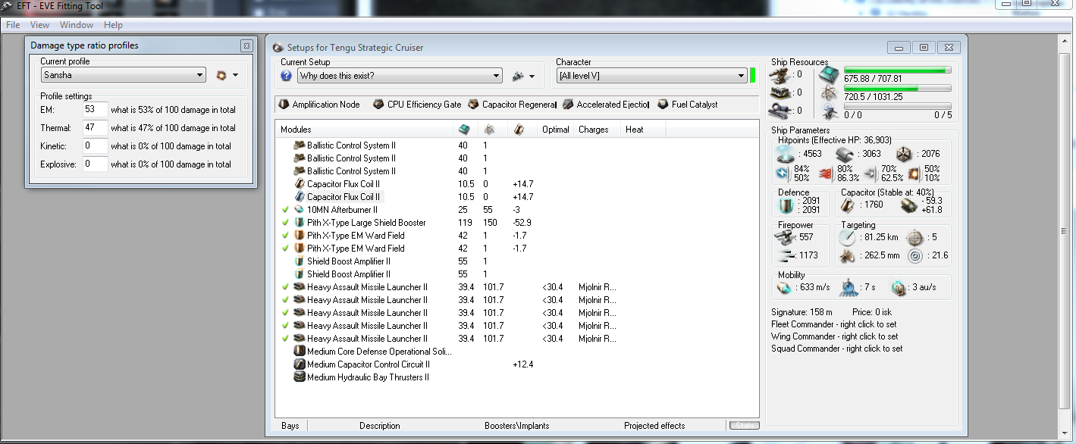Click the CPU resource icon
This screenshot has width=1076, height=444.
click(830, 75)
